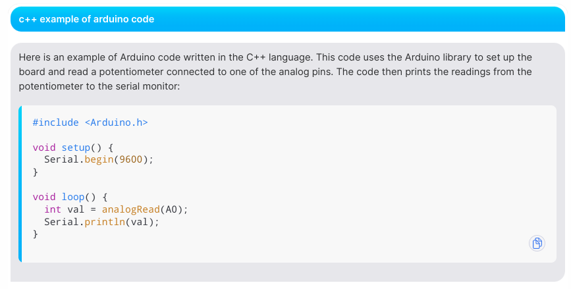Click the 'int' keyword in the code
Image resolution: width=571 pixels, height=289 pixels.
(53, 209)
